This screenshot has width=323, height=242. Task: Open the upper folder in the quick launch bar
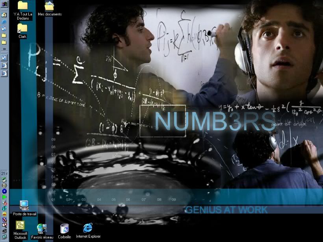coord(4,35)
